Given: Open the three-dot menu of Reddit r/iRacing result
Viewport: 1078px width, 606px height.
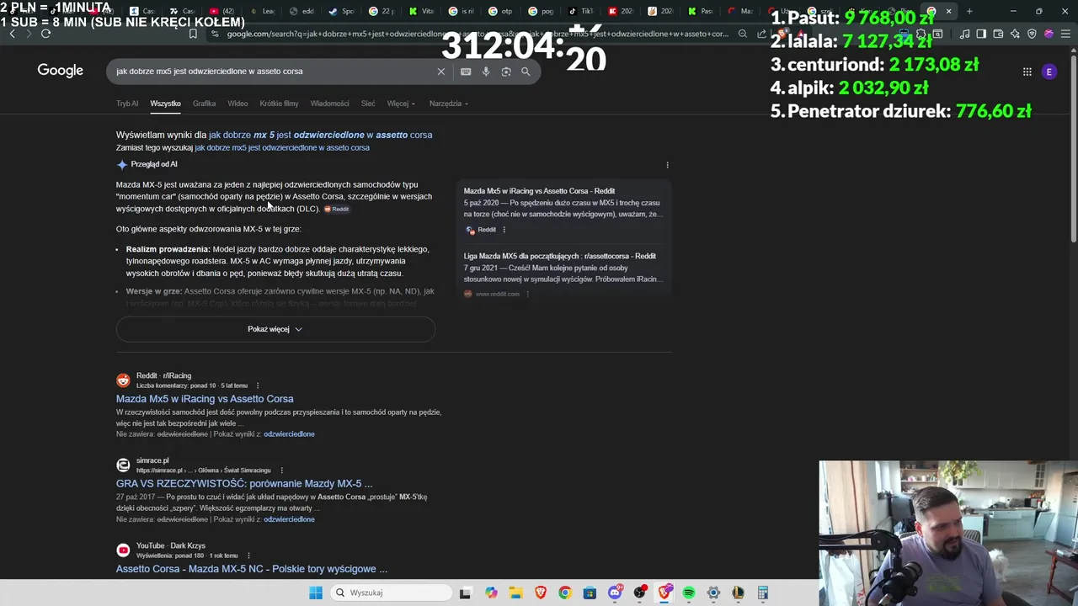Looking at the screenshot, I should (x=258, y=385).
